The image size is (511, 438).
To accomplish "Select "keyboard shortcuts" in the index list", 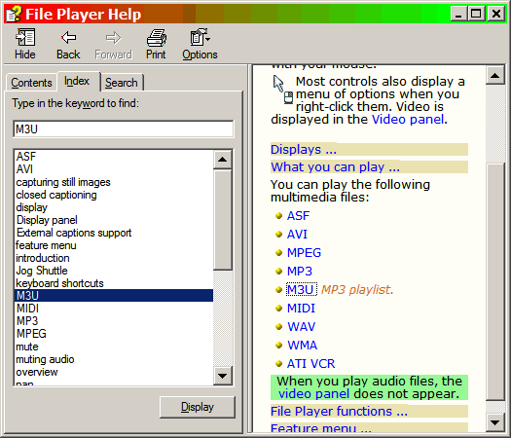I will 60,283.
